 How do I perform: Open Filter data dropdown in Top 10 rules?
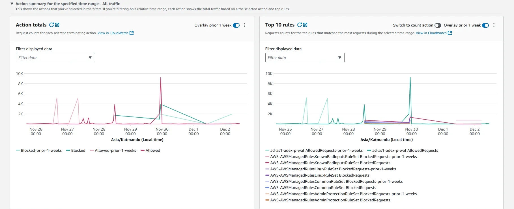(305, 58)
